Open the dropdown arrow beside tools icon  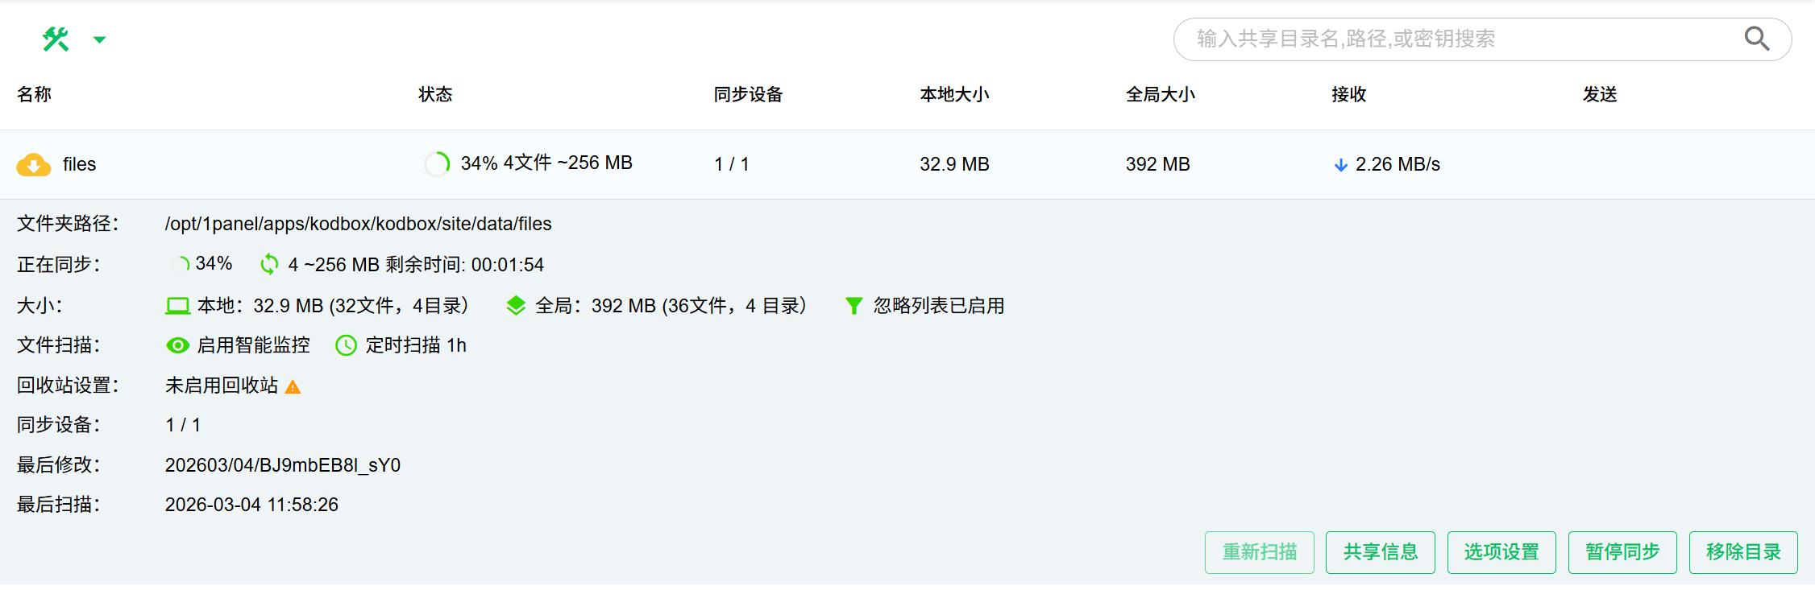pyautogui.click(x=99, y=39)
